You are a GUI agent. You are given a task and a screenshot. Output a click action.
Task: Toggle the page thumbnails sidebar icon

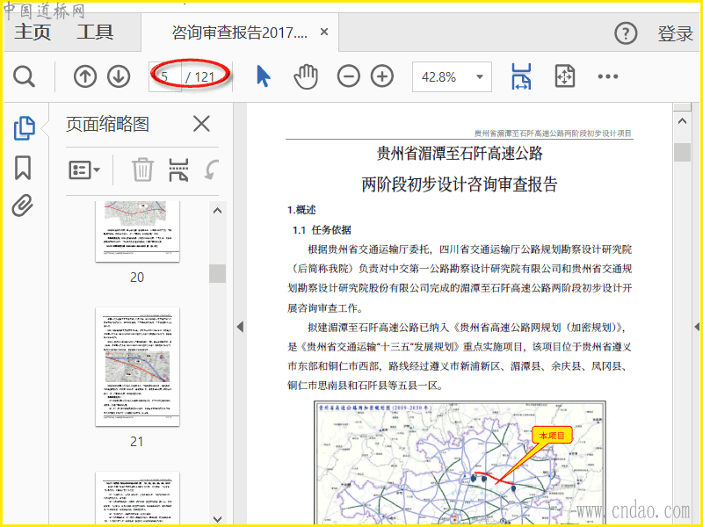24,128
